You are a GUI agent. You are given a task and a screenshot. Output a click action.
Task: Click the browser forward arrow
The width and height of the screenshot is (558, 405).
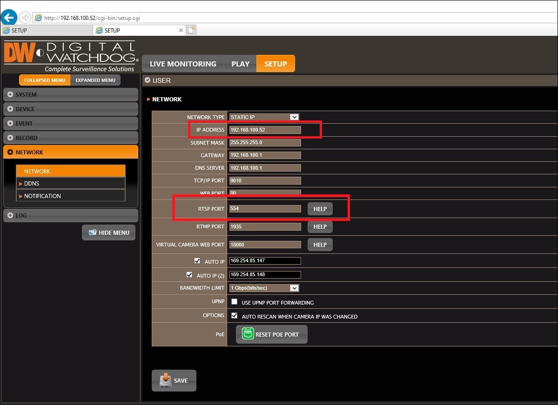(x=24, y=17)
